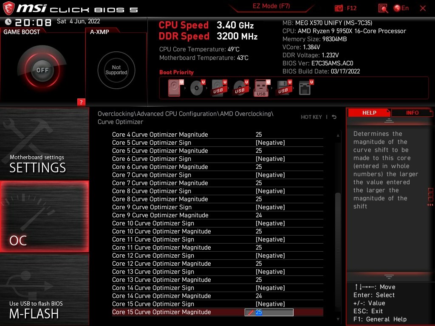Select Core 7 Curve Optimizer Magnitude row

tap(217, 183)
